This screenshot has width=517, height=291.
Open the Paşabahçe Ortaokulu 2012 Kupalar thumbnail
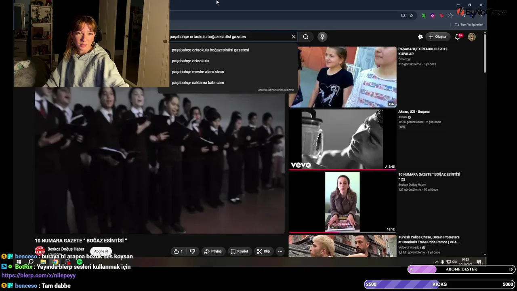coord(343,77)
